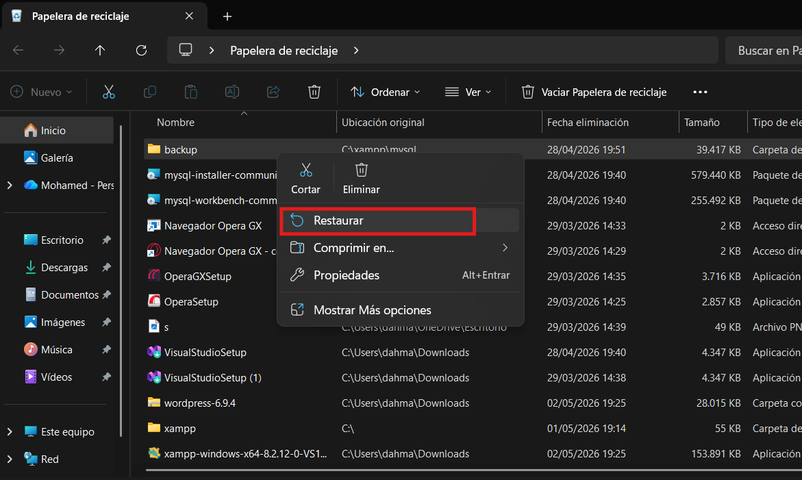Sort by Ubicación original column header
The image size is (802, 480).
(383, 122)
